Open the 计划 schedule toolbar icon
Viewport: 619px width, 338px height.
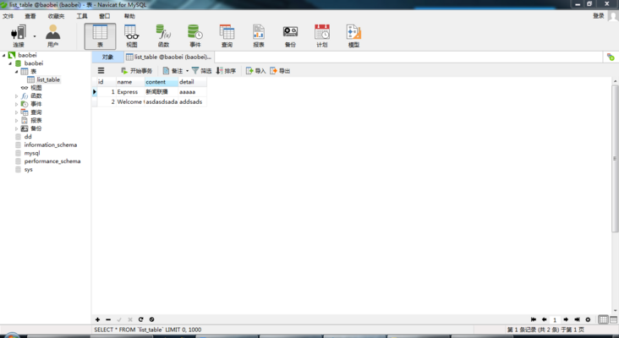pos(321,35)
